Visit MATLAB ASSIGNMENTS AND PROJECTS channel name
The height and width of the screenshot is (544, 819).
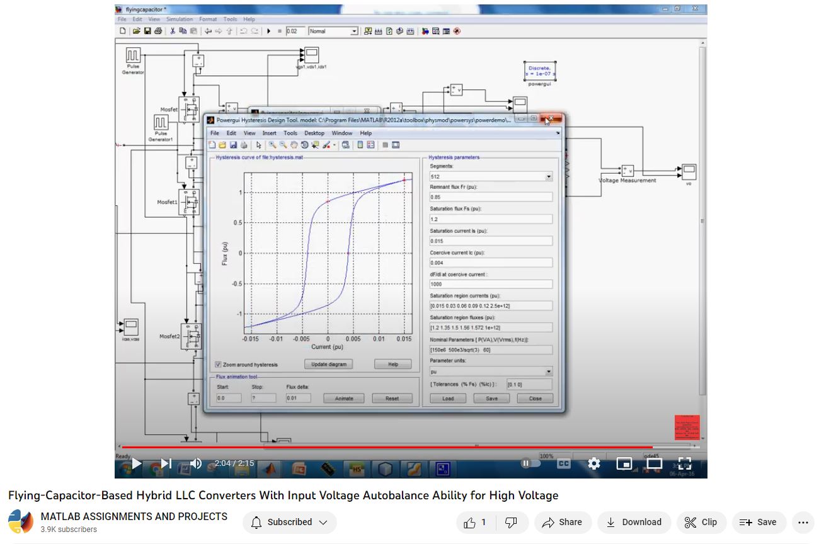pyautogui.click(x=134, y=516)
